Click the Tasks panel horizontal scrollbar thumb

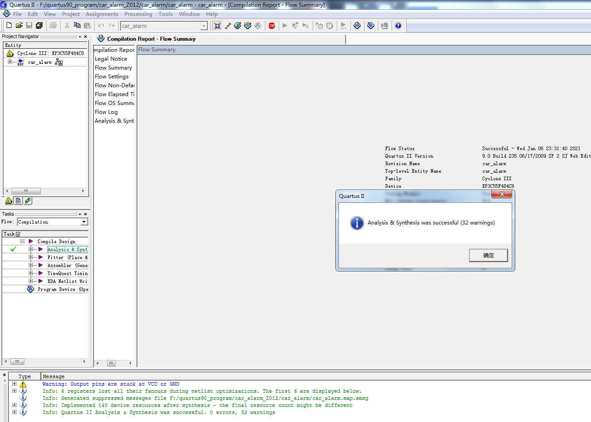click(x=17, y=362)
